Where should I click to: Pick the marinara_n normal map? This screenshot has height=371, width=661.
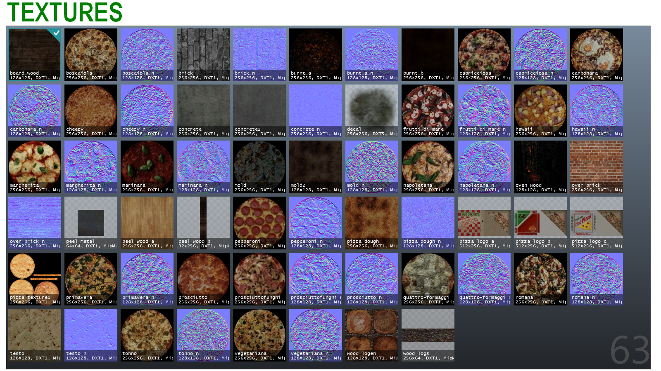(203, 167)
